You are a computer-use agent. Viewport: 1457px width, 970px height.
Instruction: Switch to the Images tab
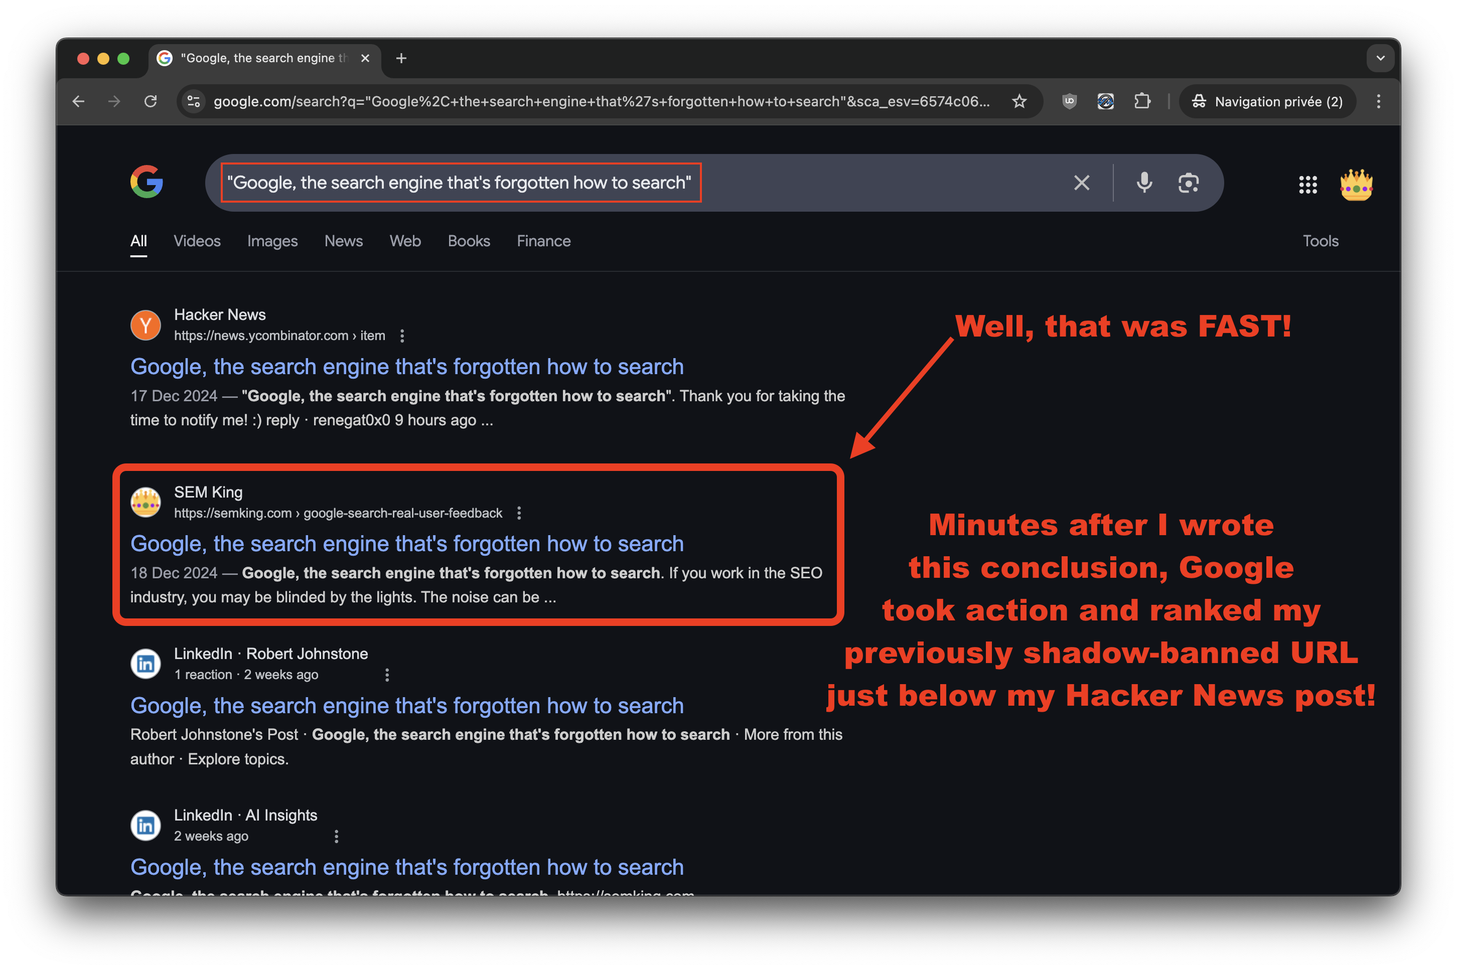pos(272,241)
